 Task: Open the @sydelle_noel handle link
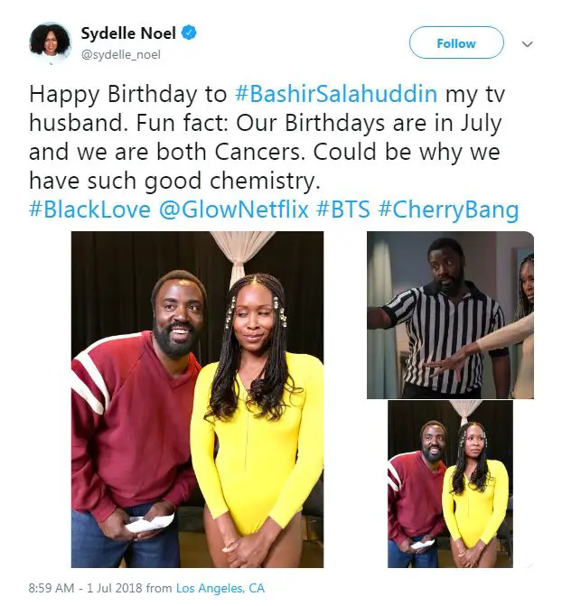(120, 54)
